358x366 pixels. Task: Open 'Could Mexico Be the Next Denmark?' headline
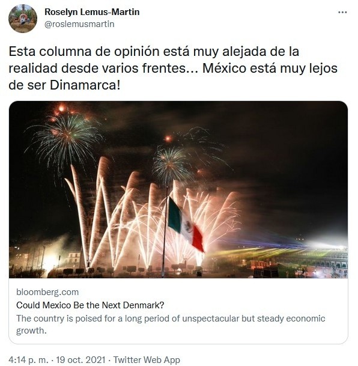point(90,305)
